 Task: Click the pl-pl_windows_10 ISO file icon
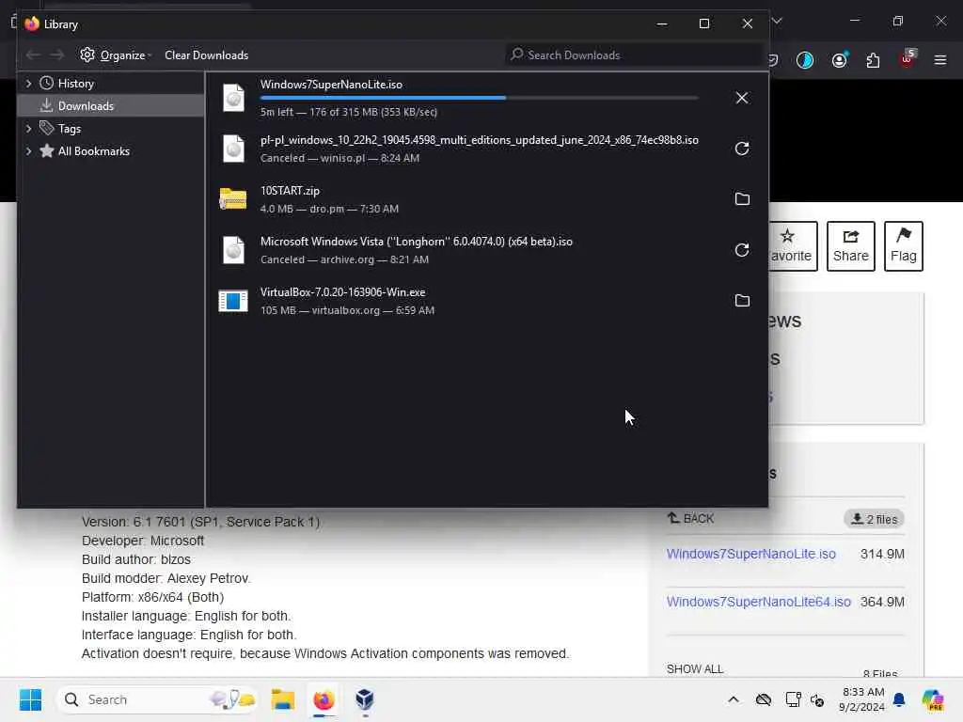[233, 149]
